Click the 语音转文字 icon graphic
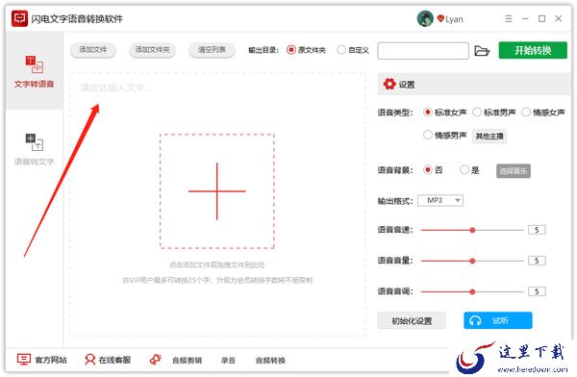The height and width of the screenshot is (377, 577). pyautogui.click(x=35, y=142)
